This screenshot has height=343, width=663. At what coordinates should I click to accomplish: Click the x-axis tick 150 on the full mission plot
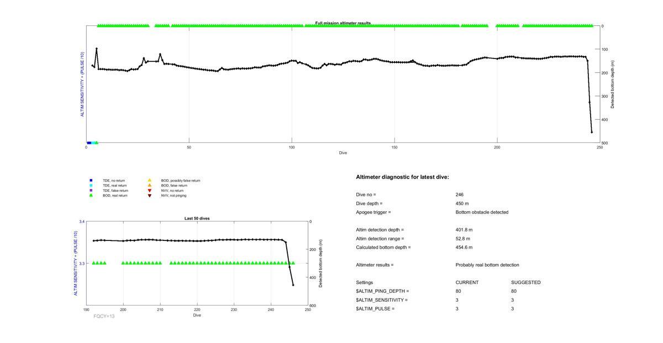click(x=394, y=147)
